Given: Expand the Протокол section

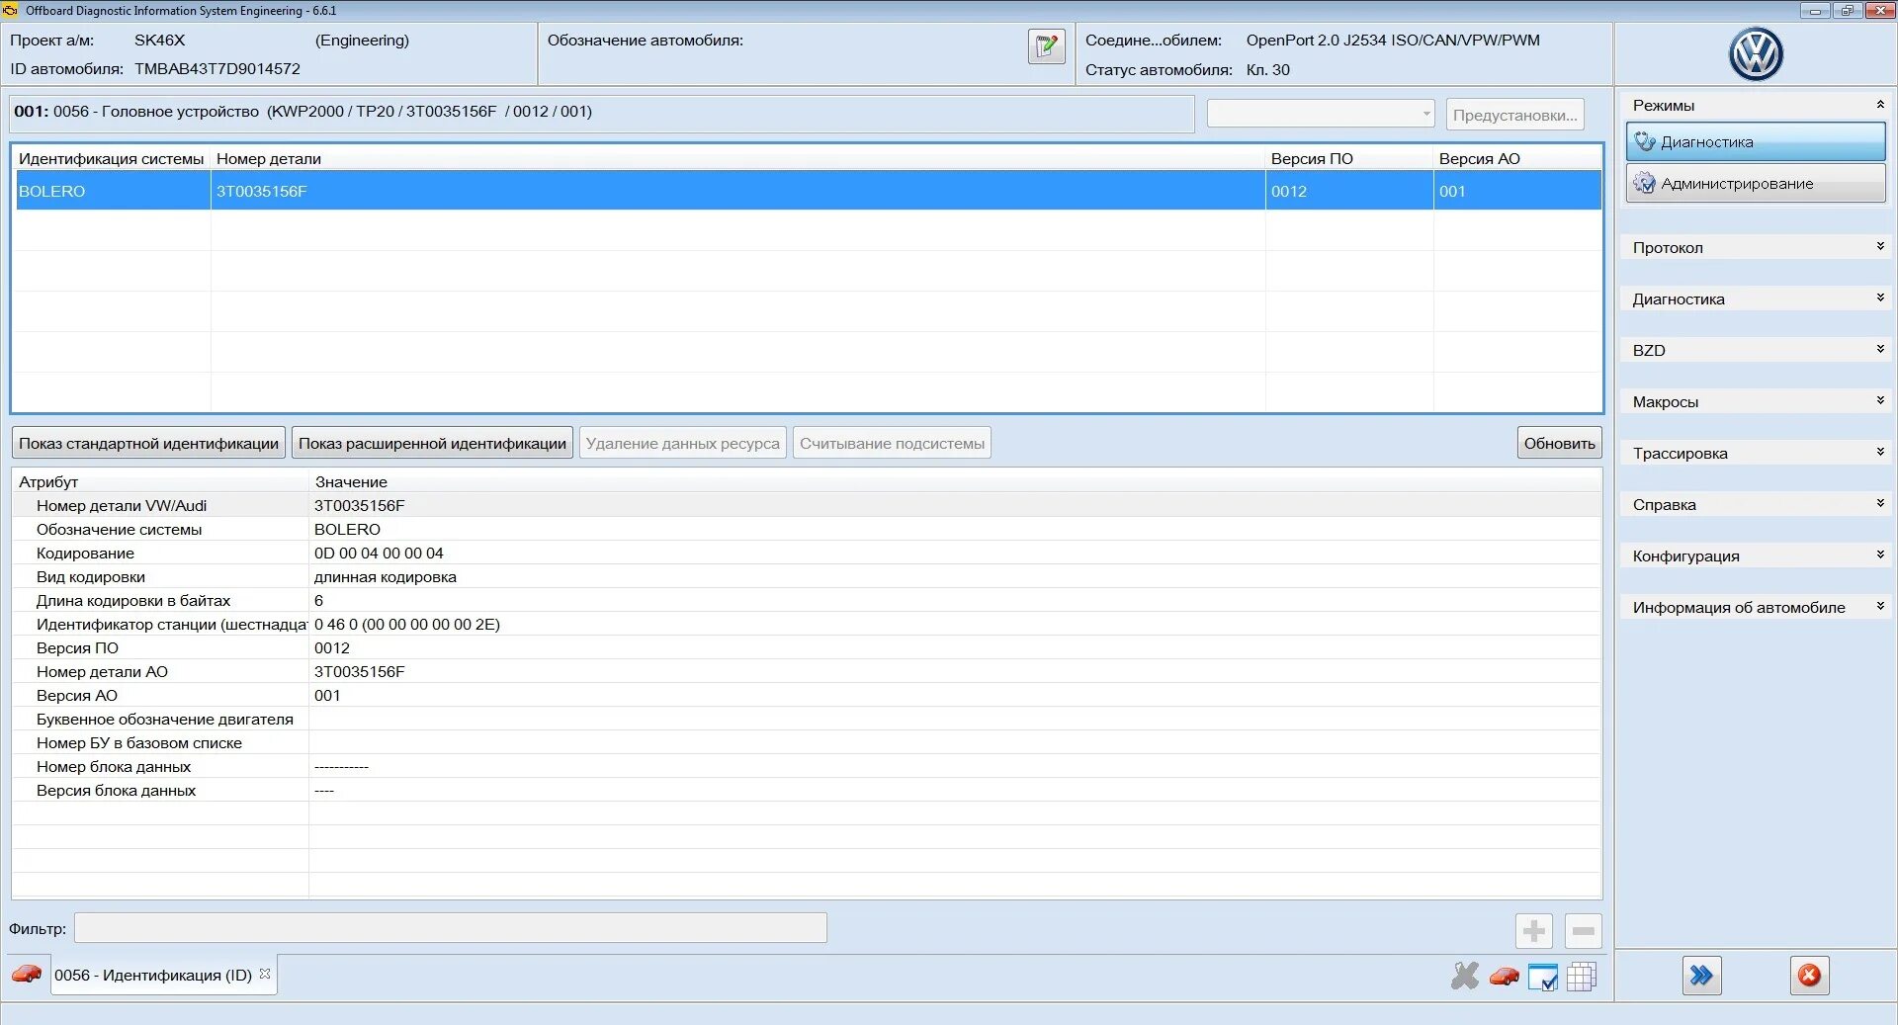Looking at the screenshot, I should (x=1880, y=246).
